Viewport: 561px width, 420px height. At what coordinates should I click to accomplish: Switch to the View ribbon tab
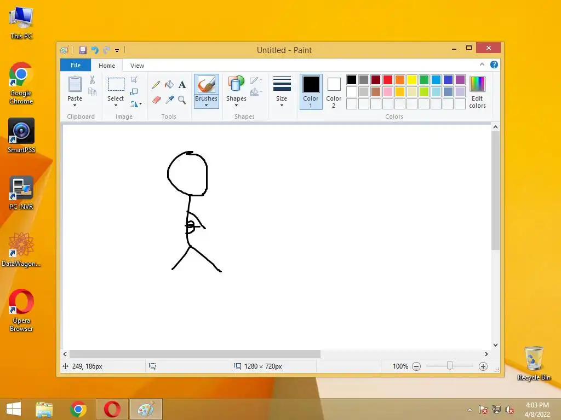click(137, 66)
